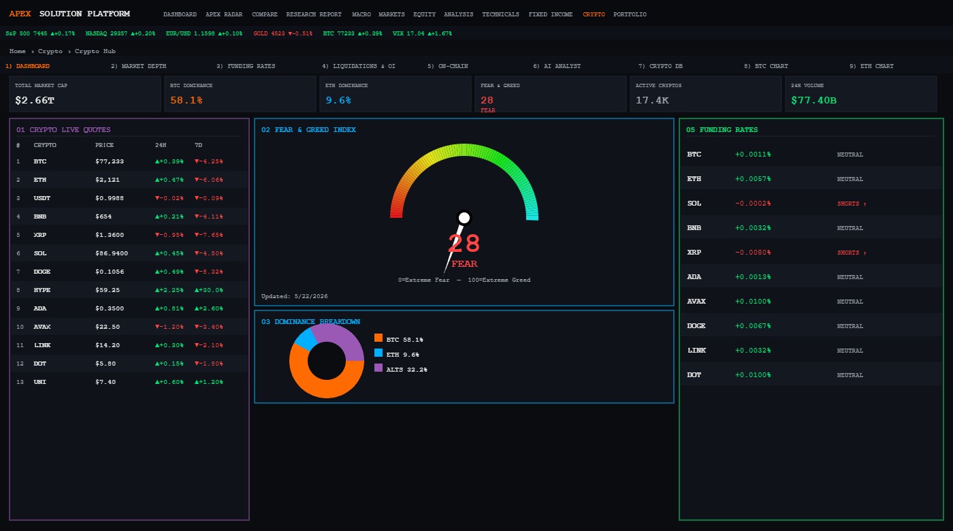
Task: Open TECHNICALS from the top navigation
Action: [500, 14]
